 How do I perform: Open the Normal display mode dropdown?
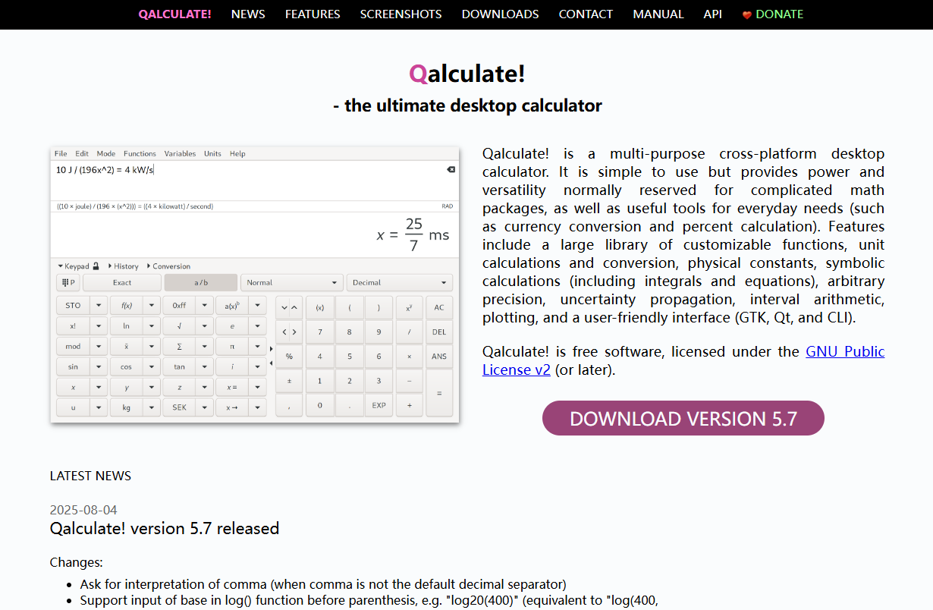(292, 282)
